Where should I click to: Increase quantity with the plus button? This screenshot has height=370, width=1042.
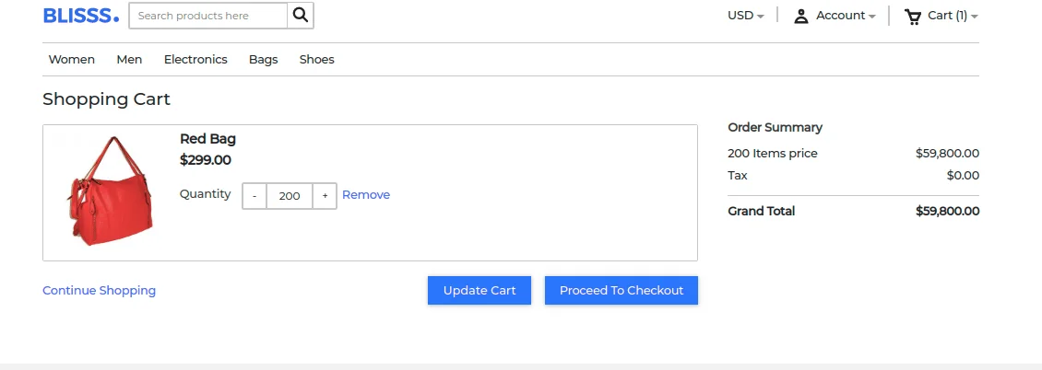[x=325, y=196]
